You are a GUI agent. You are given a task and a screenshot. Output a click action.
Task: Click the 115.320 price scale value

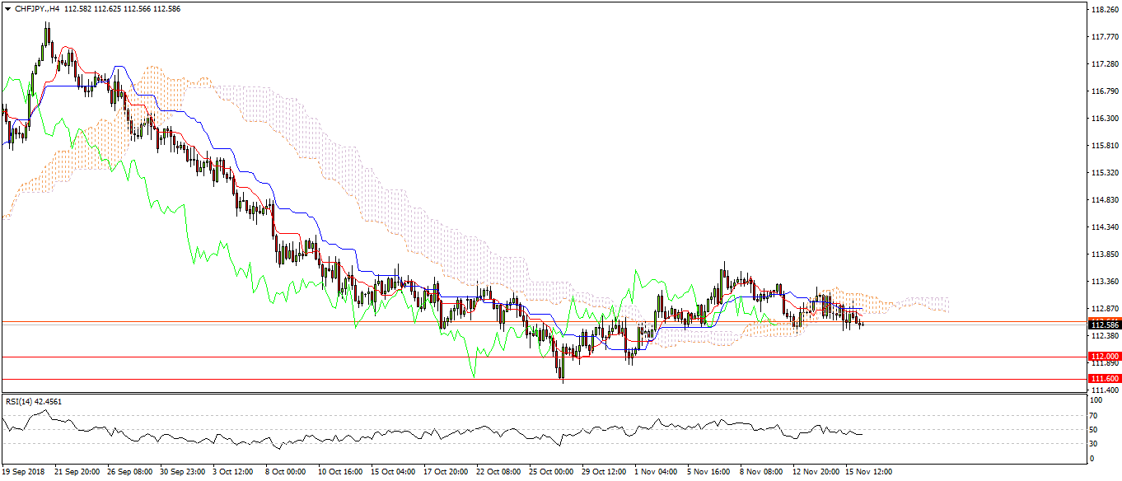pos(1101,173)
